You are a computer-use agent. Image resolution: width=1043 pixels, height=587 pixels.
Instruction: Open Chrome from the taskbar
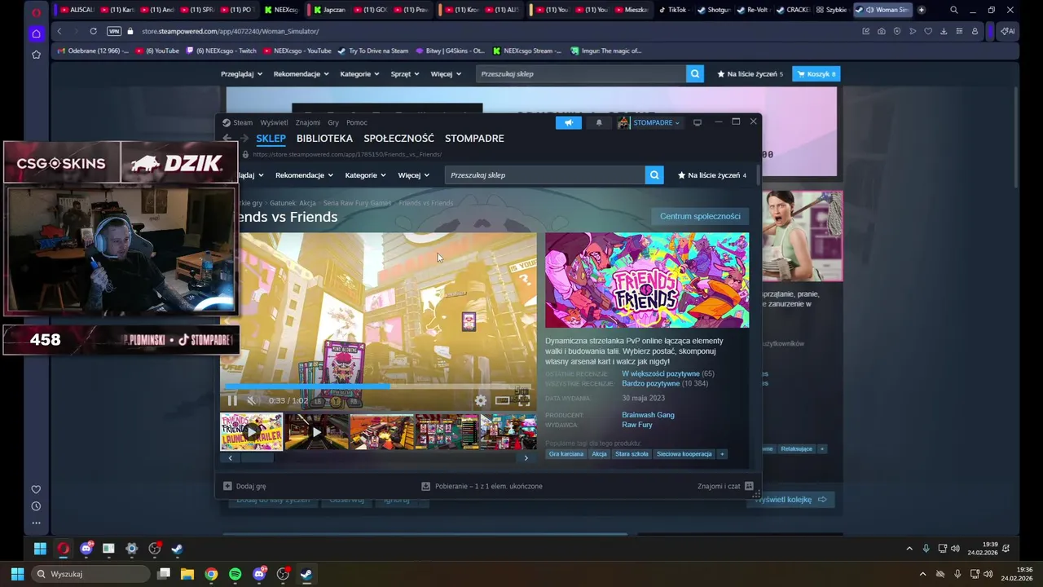(x=211, y=574)
